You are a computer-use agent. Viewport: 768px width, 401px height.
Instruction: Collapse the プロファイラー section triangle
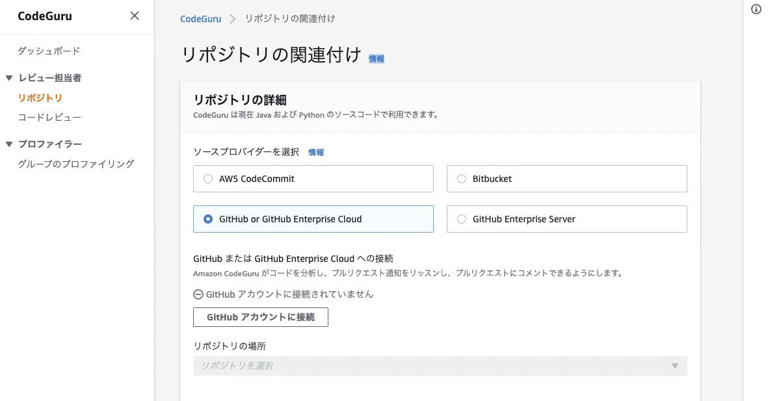[x=9, y=144]
